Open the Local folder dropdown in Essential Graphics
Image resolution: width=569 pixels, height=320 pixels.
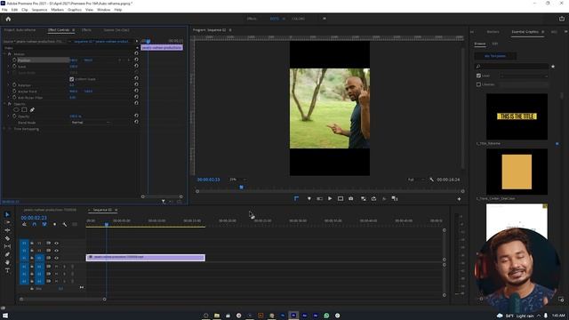tap(524, 76)
